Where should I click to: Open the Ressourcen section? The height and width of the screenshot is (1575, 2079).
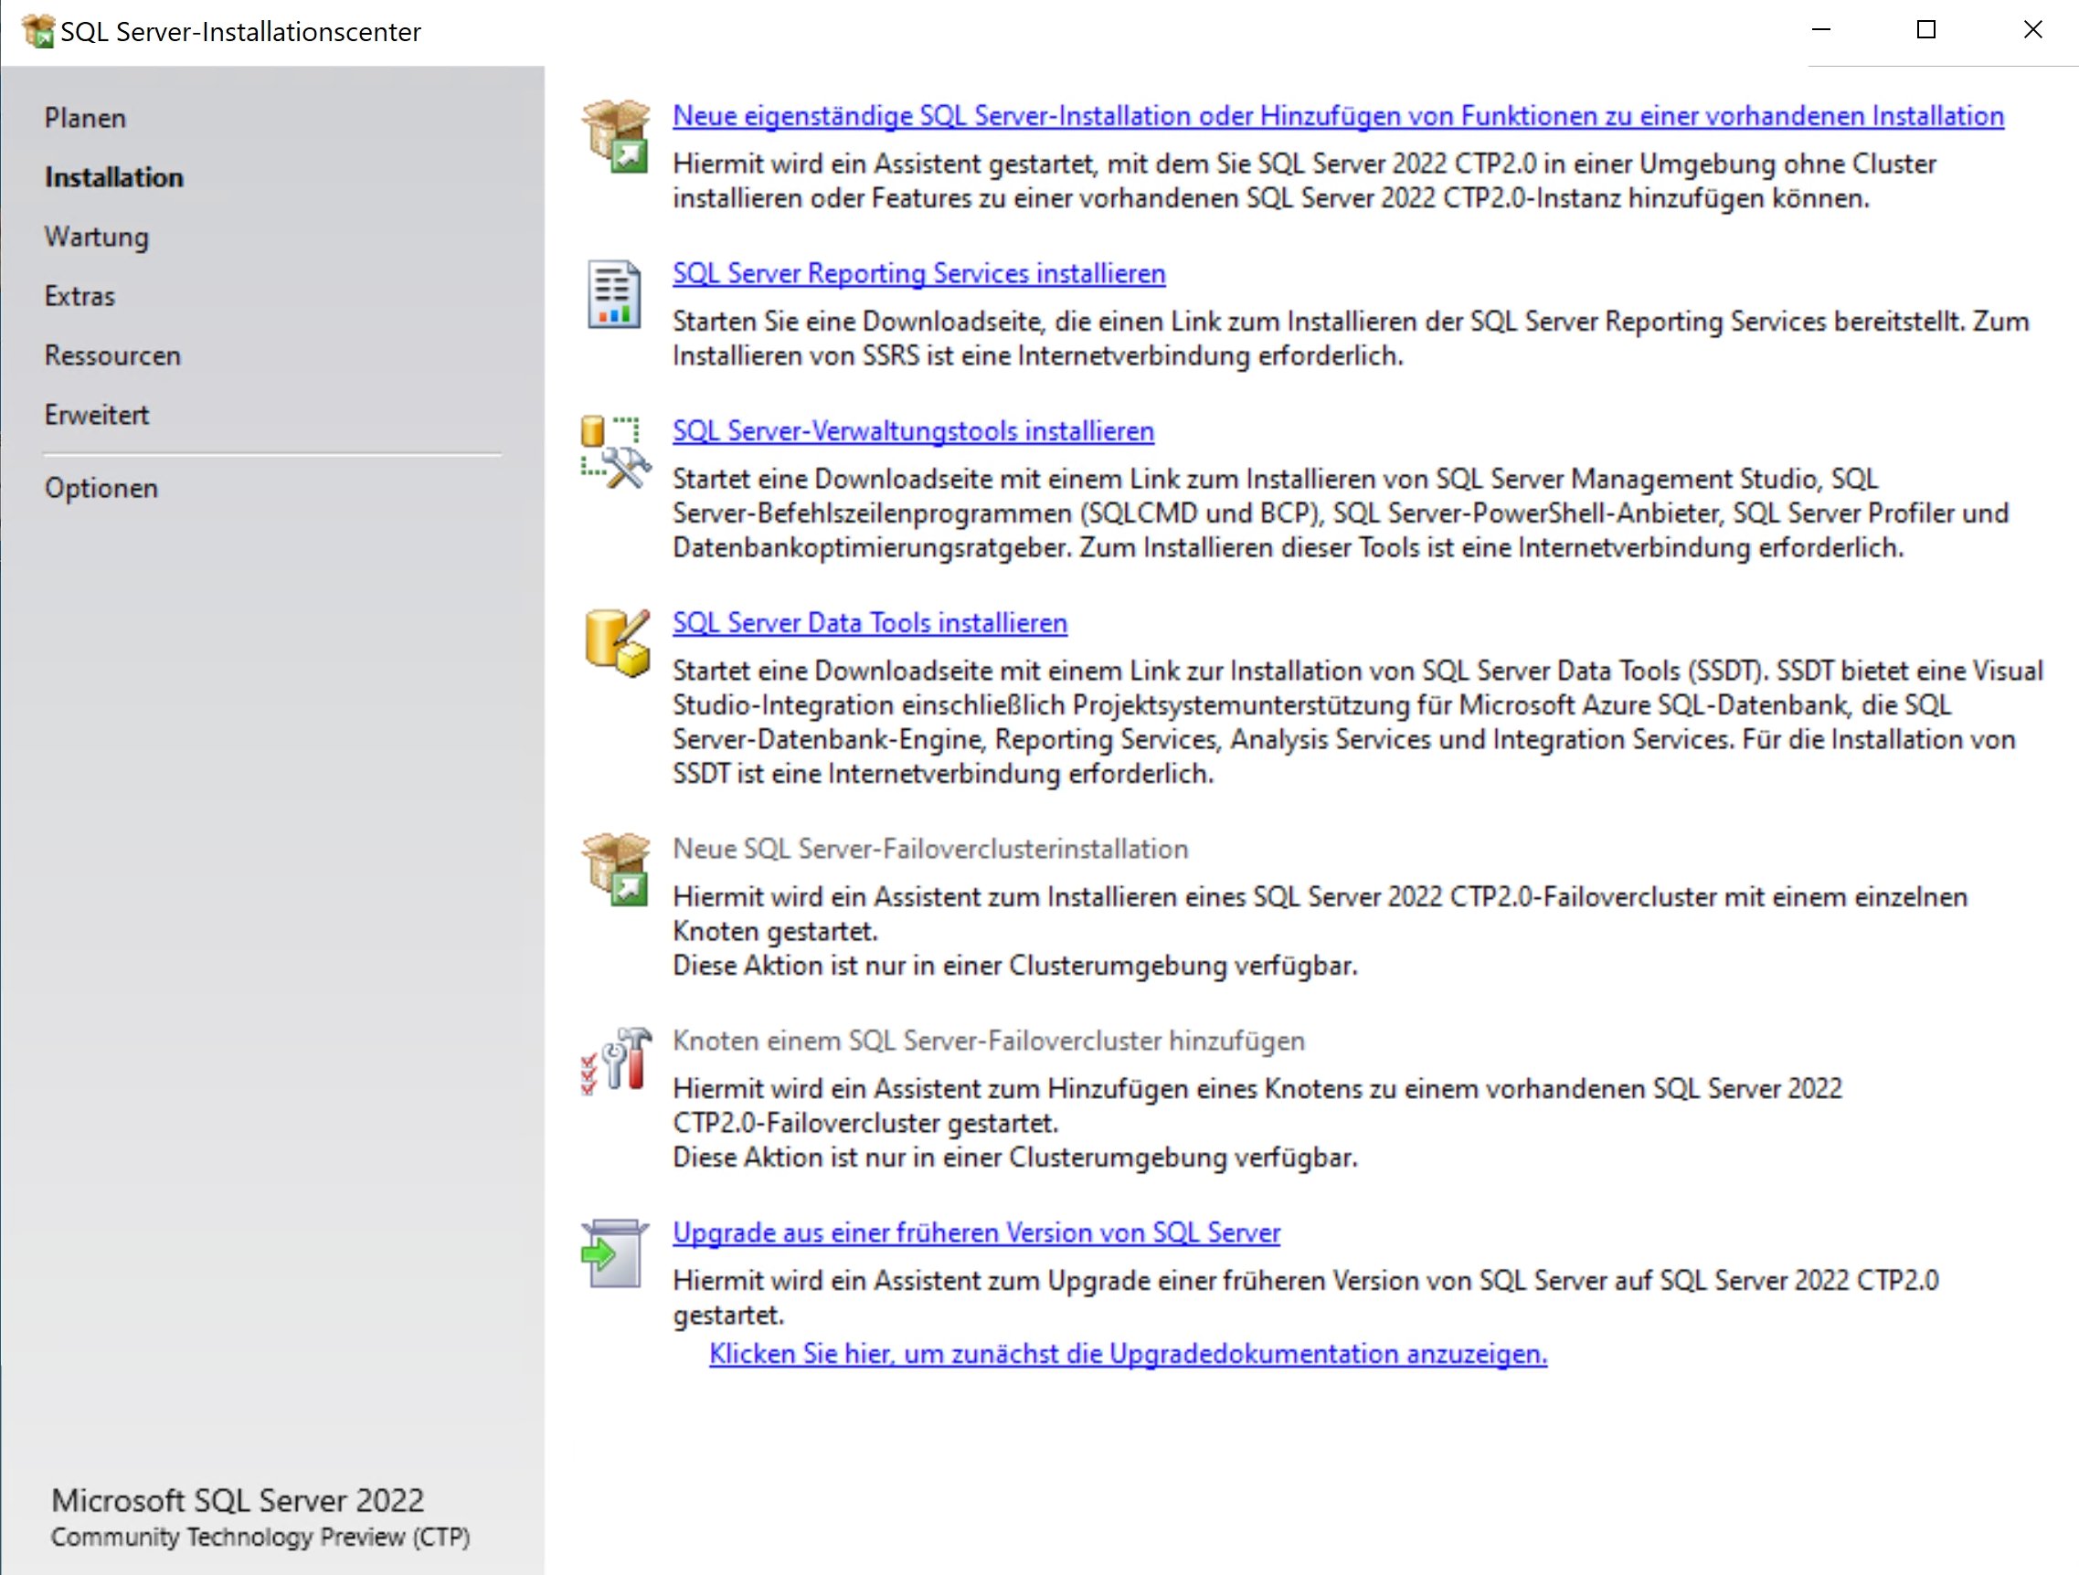(111, 355)
